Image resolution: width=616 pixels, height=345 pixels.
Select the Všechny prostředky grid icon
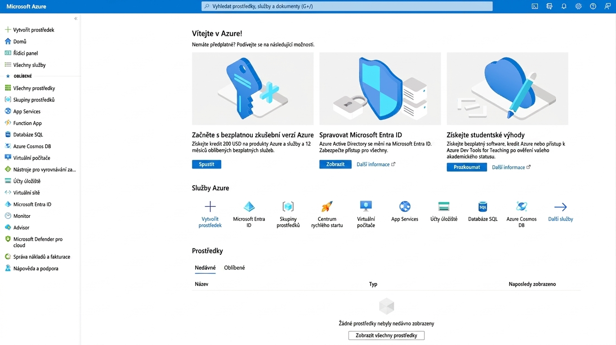click(x=8, y=88)
